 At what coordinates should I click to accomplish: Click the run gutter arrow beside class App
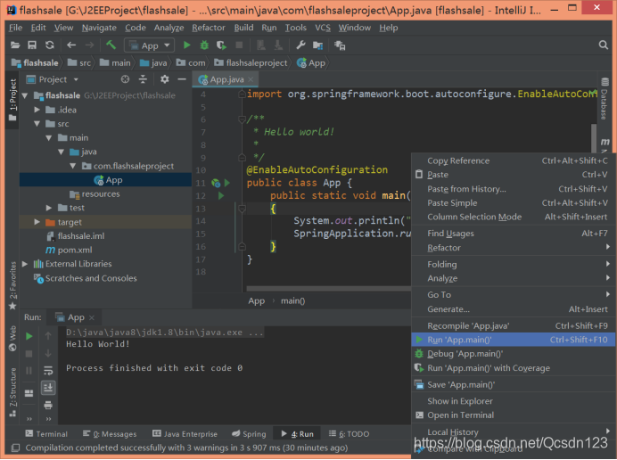tap(227, 183)
